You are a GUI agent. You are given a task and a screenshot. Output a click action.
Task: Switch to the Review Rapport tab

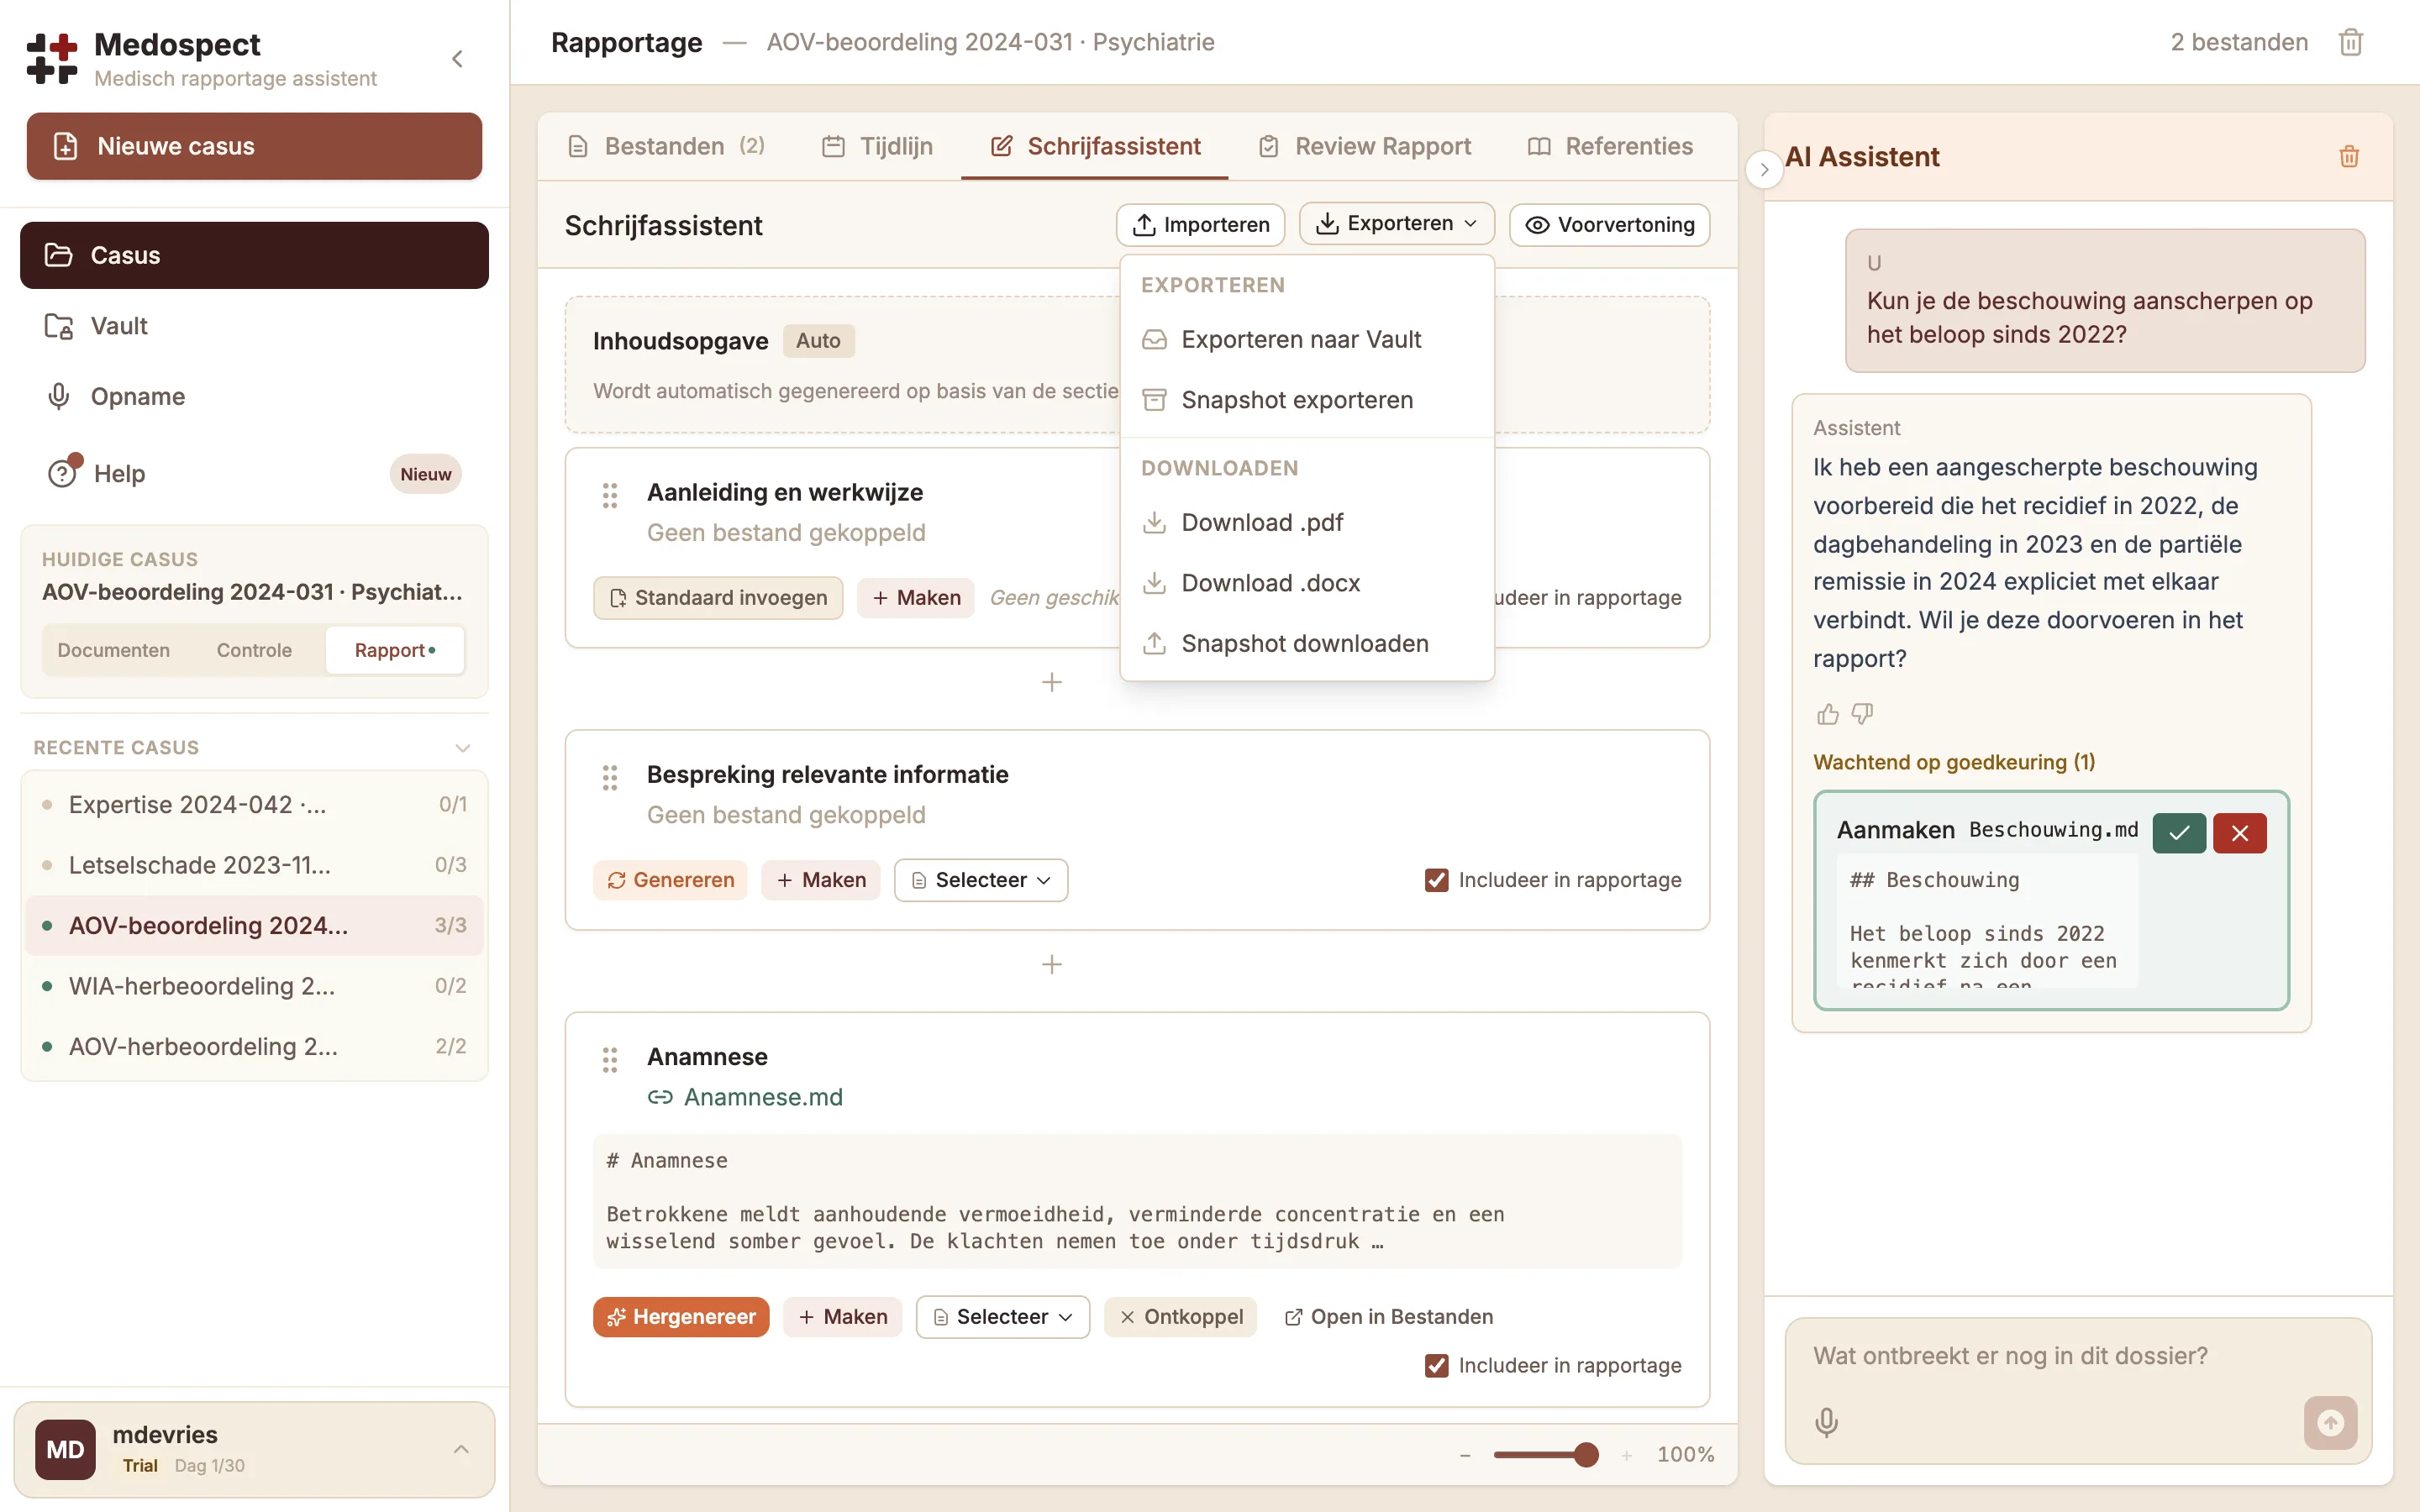[1364, 146]
